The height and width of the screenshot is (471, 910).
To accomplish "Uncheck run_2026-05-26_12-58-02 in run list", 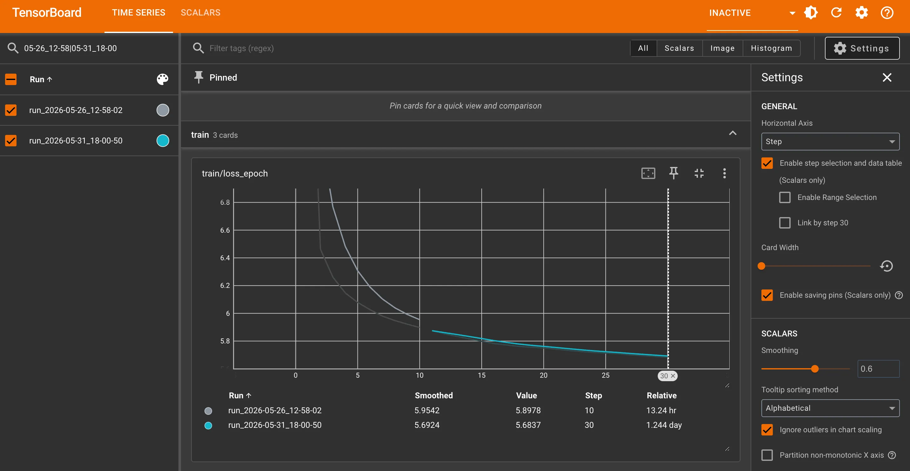I will [x=11, y=110].
